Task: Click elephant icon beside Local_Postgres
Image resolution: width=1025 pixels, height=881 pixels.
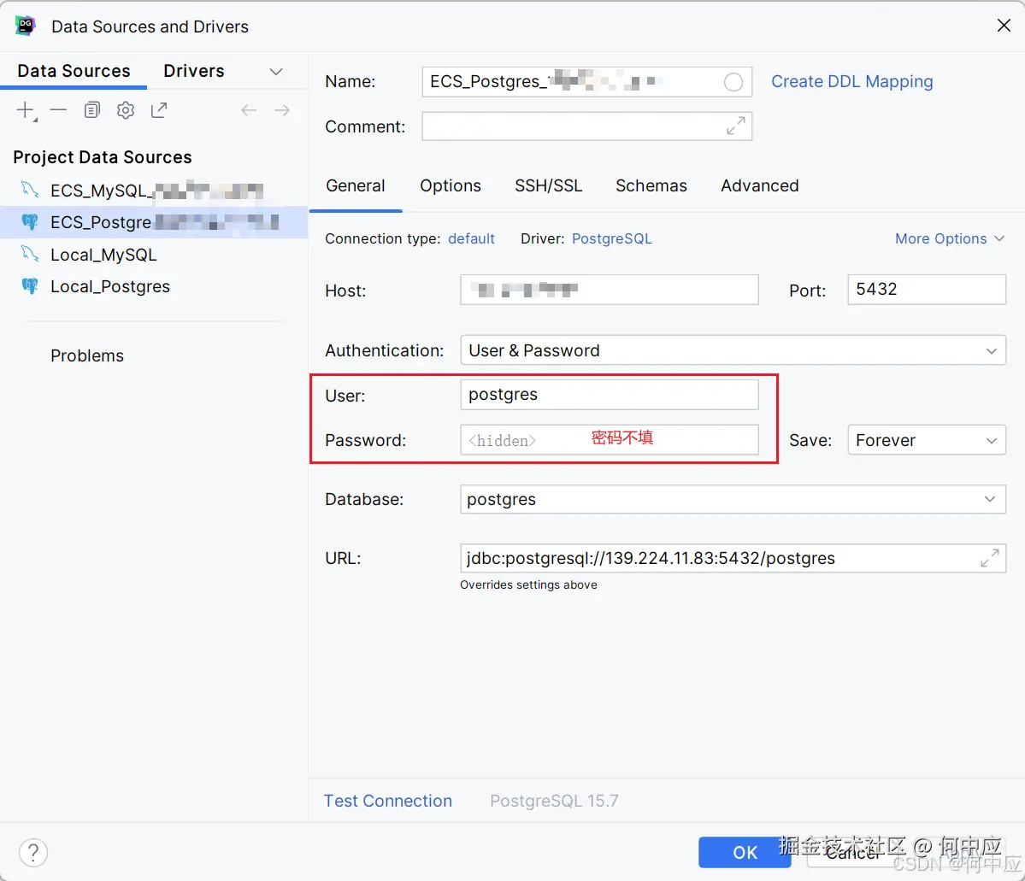Action: (x=29, y=286)
